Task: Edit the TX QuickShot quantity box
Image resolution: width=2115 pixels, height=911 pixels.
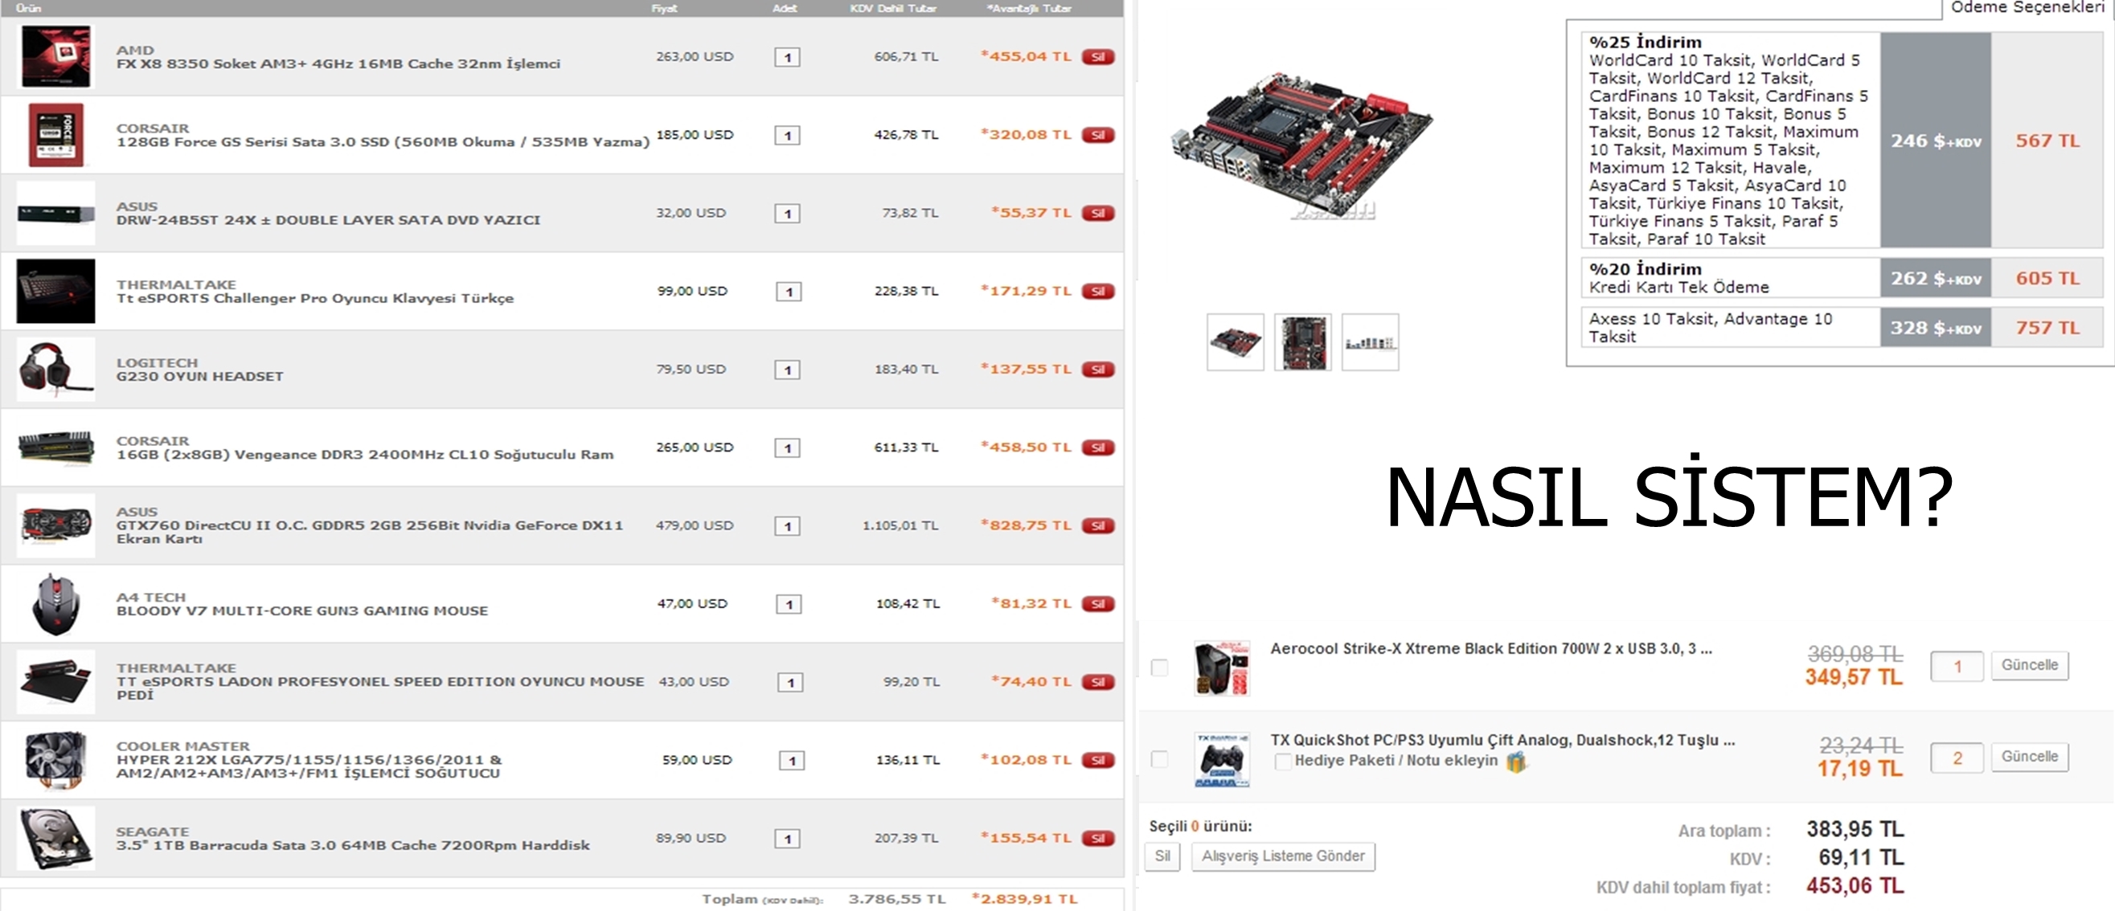Action: coord(1957,758)
